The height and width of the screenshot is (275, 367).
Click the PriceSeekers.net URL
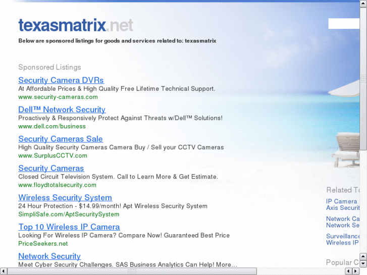click(43, 244)
